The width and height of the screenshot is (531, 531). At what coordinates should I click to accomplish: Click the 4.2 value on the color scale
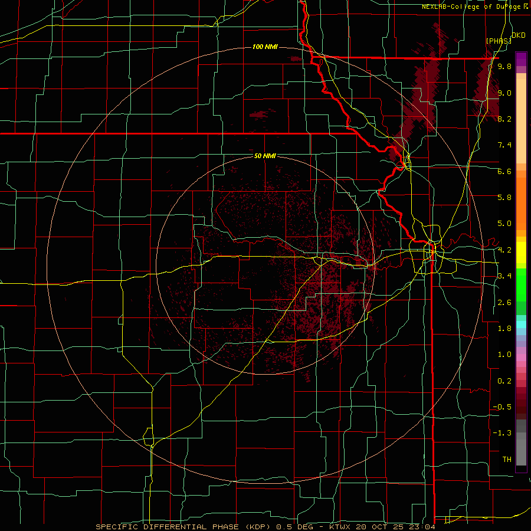504,250
